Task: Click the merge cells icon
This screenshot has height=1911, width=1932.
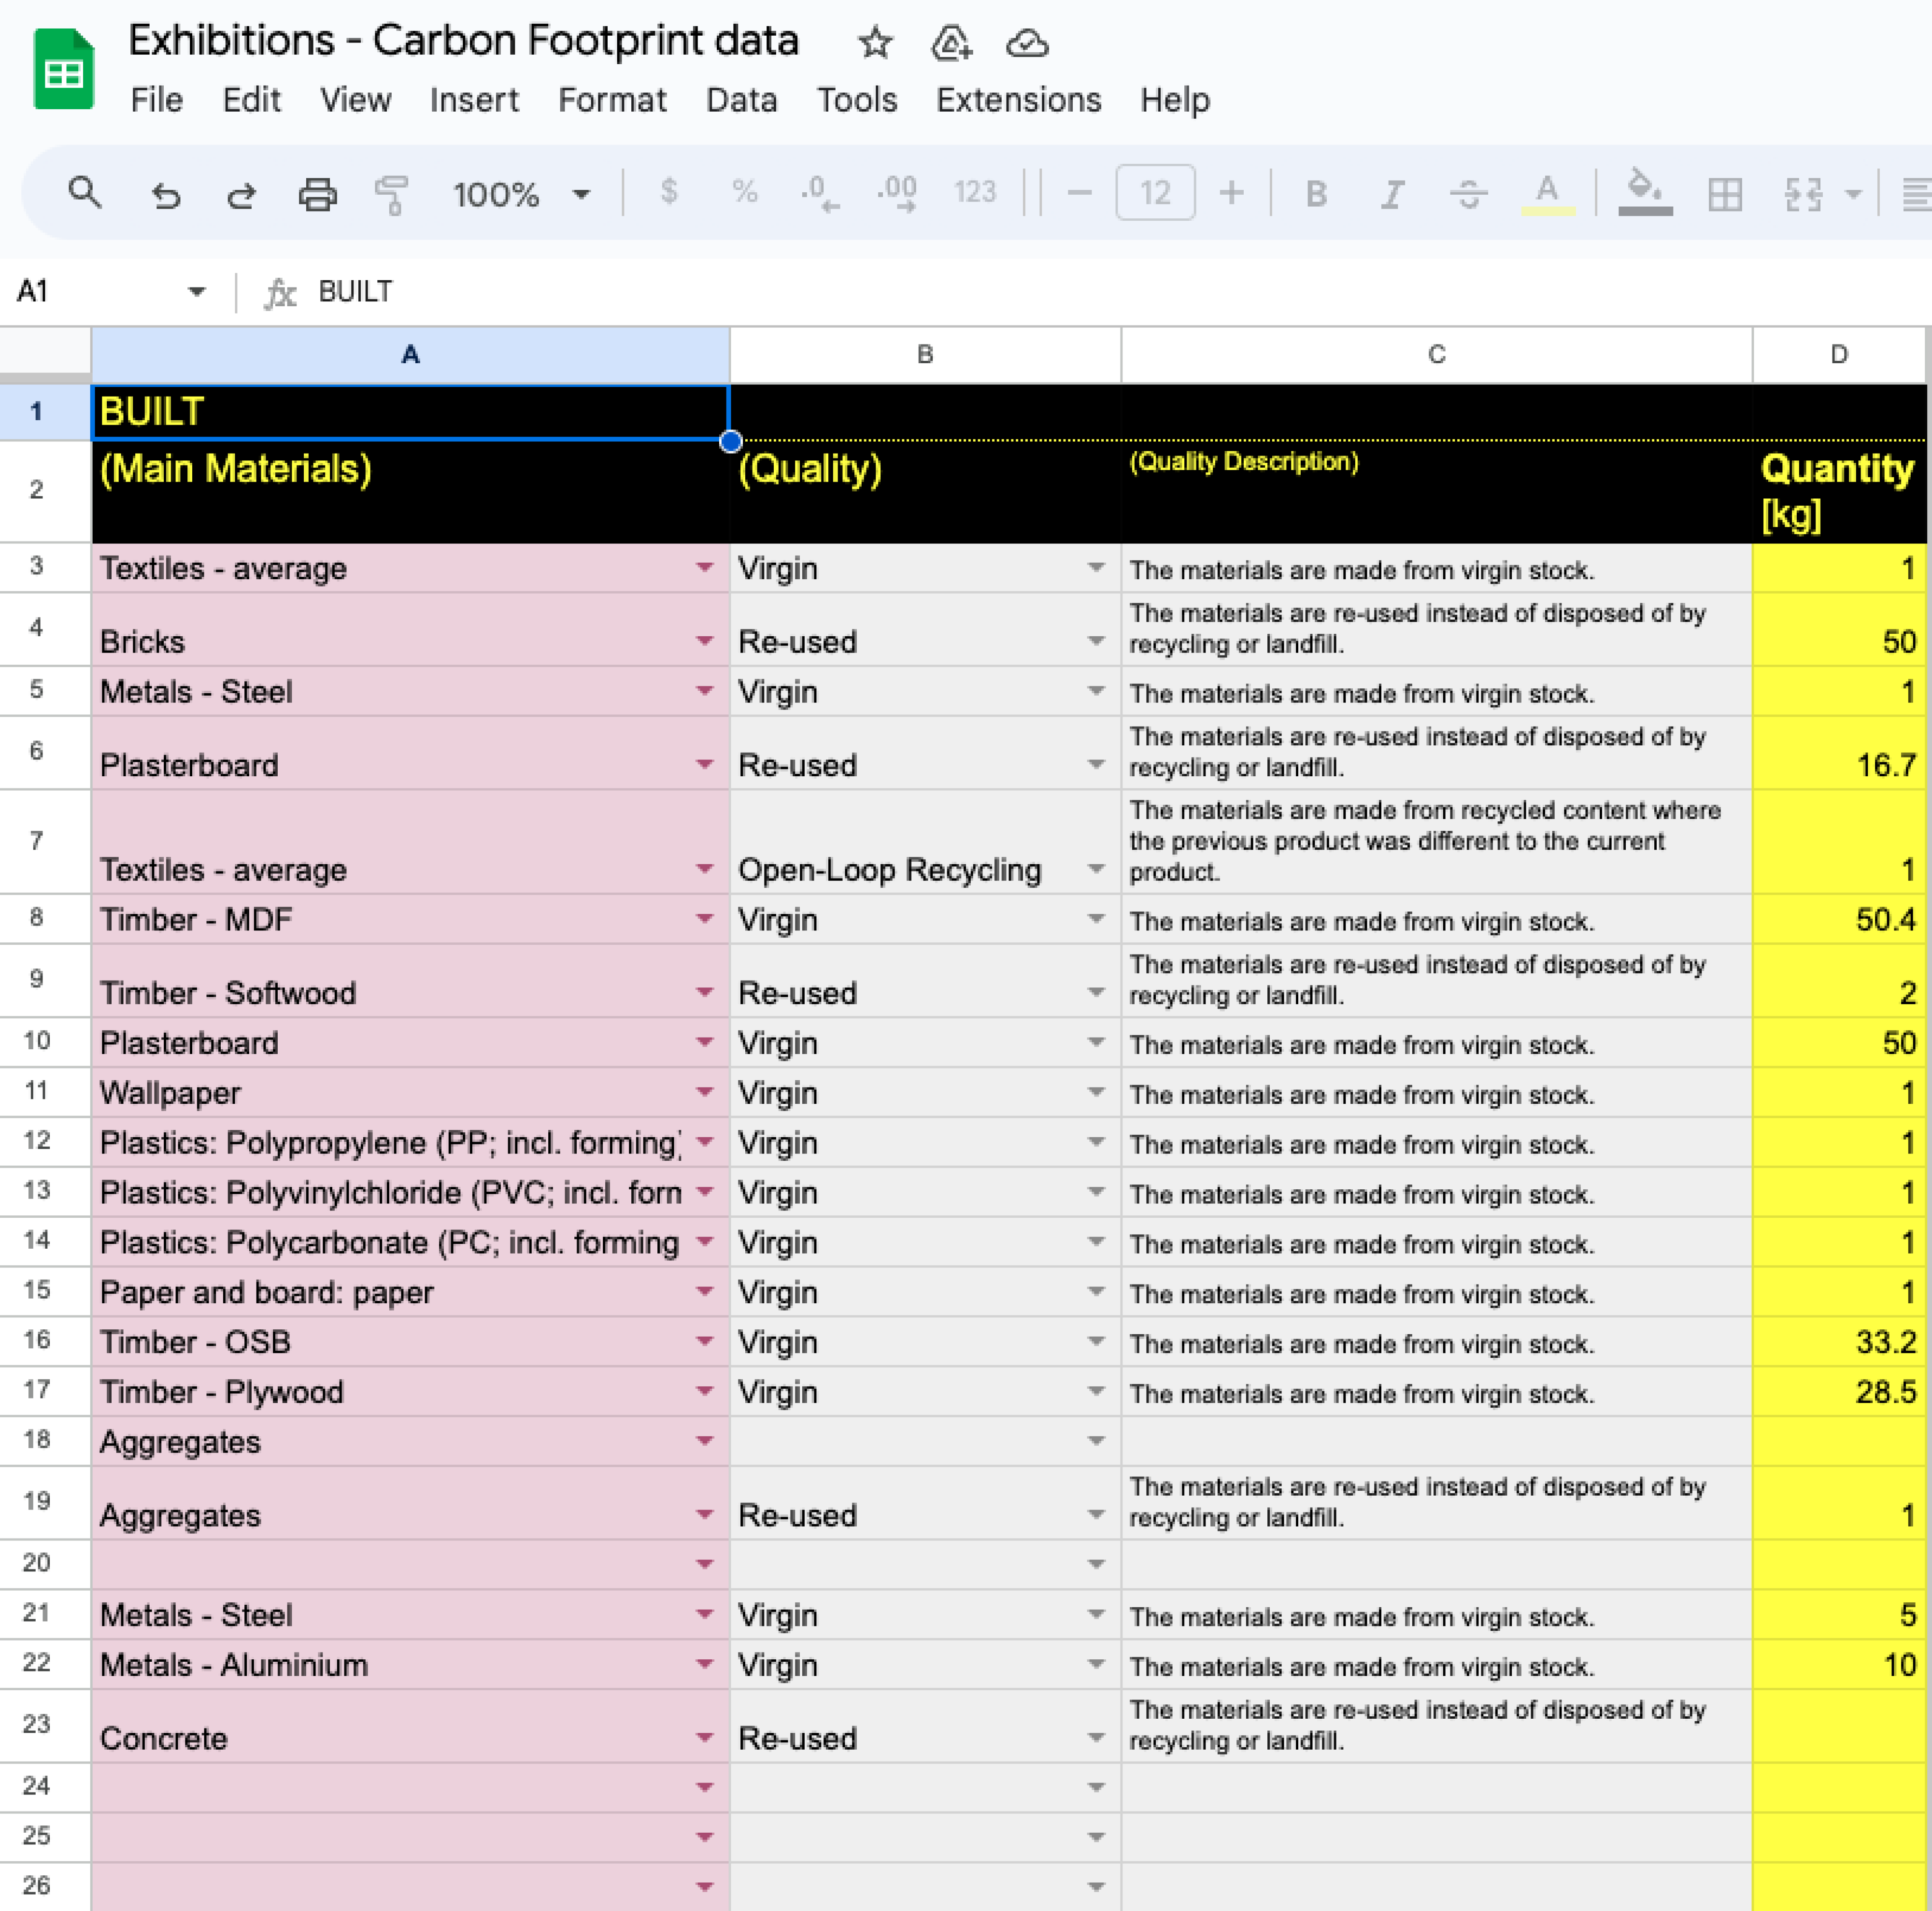Action: click(1803, 193)
